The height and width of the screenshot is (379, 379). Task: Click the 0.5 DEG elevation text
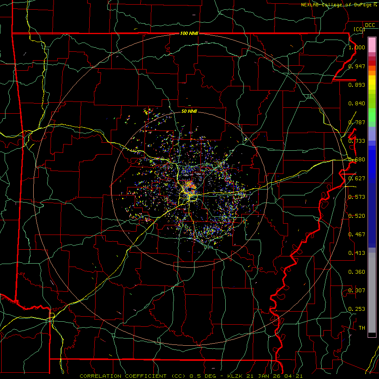(x=203, y=376)
